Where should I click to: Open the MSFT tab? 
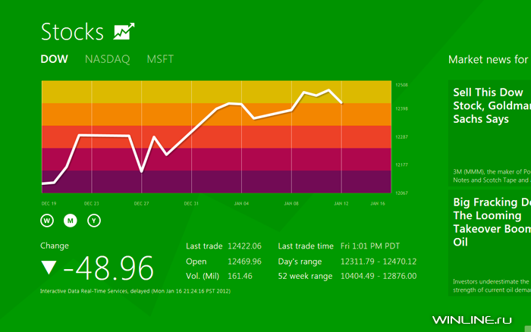tap(160, 59)
